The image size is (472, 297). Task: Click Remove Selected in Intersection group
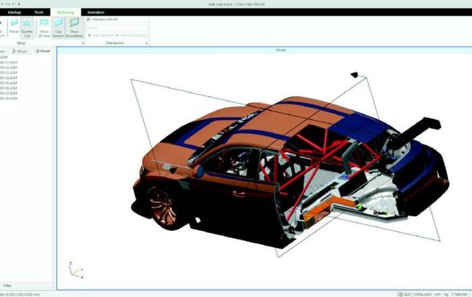coord(131,35)
